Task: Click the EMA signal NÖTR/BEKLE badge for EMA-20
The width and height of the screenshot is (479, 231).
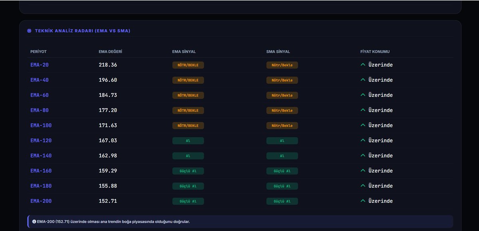Action: (x=188, y=65)
